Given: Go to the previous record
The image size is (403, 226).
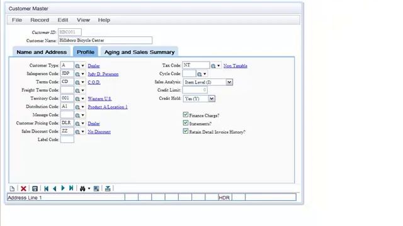Looking at the screenshot, I should pyautogui.click(x=54, y=188).
